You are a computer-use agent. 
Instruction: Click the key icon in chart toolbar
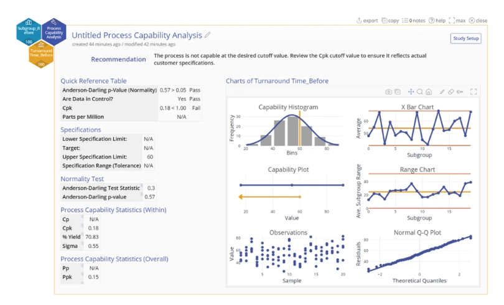460,91
